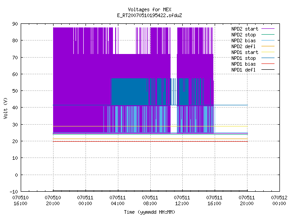Image resolution: width=288 pixels, height=216 pixels.
Task: Click the 'NPD2 stop' legend label
Action: tap(243, 35)
